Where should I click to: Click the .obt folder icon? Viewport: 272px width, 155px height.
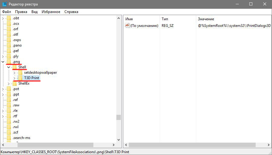[9, 18]
